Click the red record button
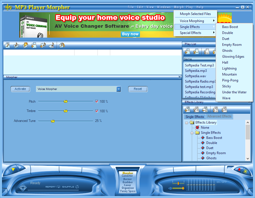This screenshot has height=198, width=255. (239, 169)
